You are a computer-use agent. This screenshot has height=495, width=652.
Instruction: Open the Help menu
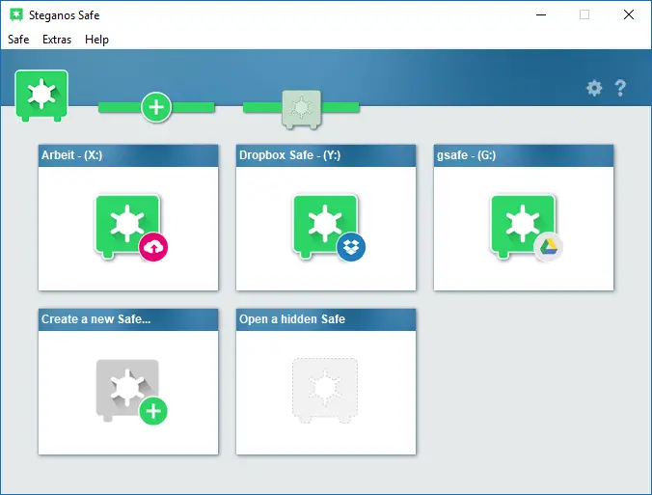click(96, 40)
